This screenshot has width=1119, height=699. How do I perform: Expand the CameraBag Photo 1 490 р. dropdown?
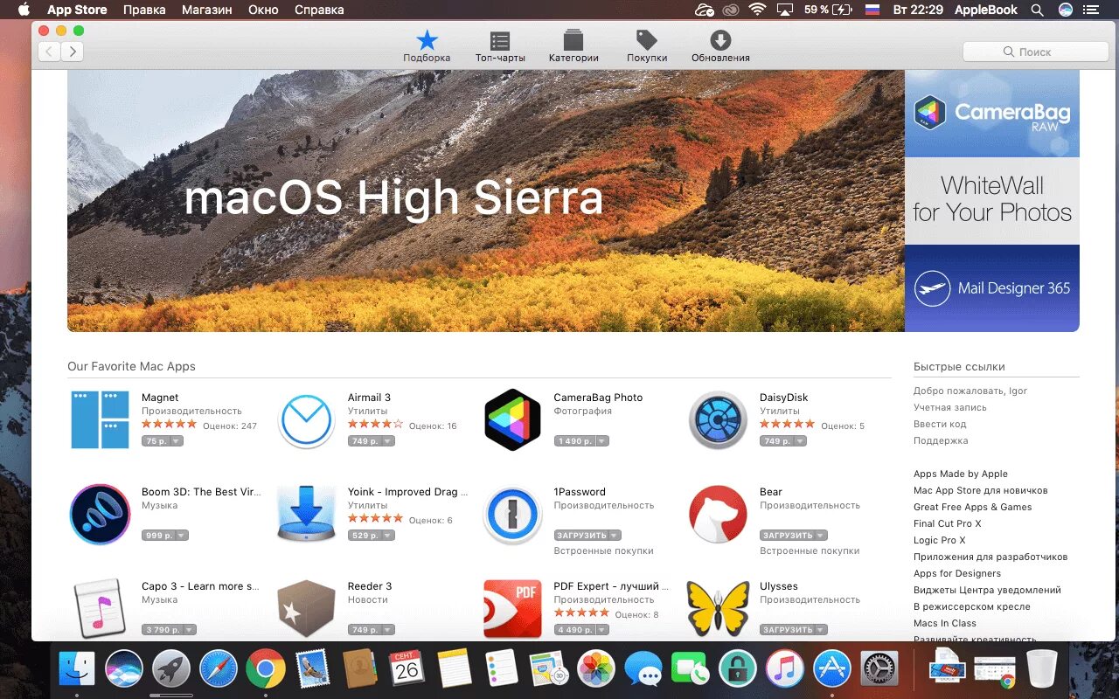click(x=601, y=441)
